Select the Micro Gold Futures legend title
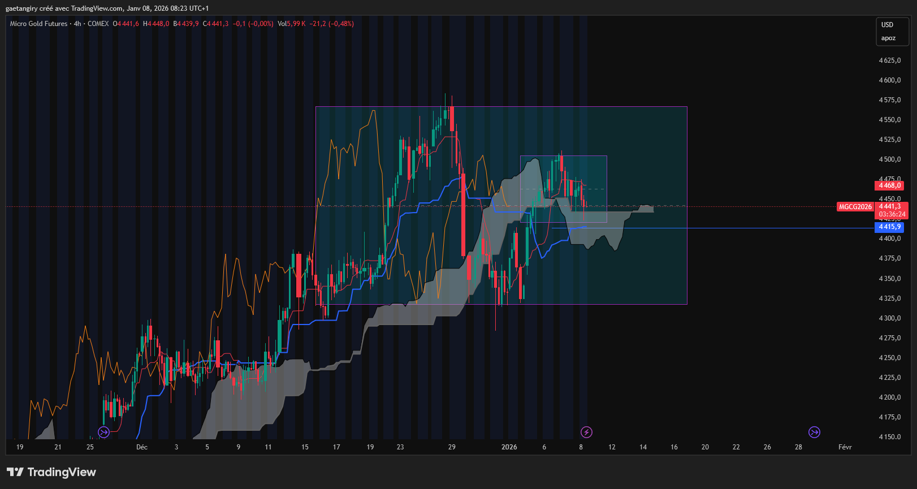 (x=38, y=24)
